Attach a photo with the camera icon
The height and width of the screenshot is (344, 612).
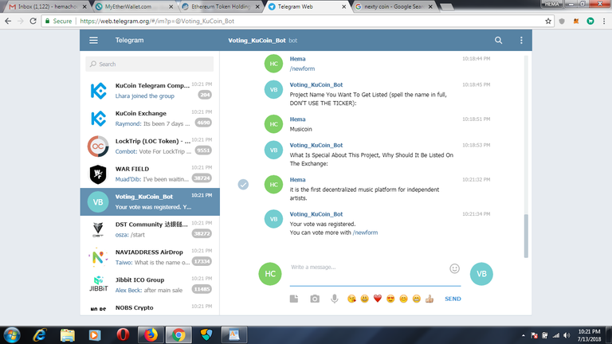315,299
